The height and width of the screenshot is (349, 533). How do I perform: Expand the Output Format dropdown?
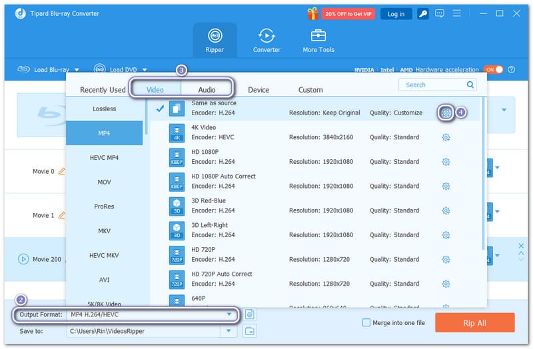[229, 314]
